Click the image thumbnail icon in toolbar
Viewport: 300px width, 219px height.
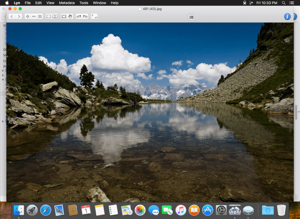point(191,17)
